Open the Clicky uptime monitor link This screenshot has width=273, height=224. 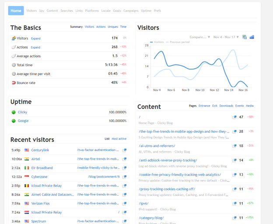[x=22, y=112]
